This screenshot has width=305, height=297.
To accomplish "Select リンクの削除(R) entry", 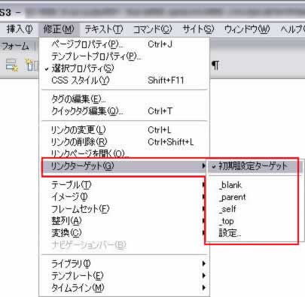I will tap(124, 142).
